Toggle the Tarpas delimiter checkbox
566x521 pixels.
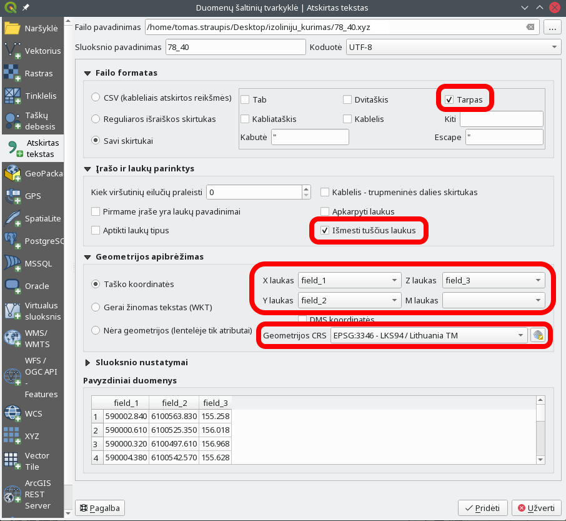[449, 99]
